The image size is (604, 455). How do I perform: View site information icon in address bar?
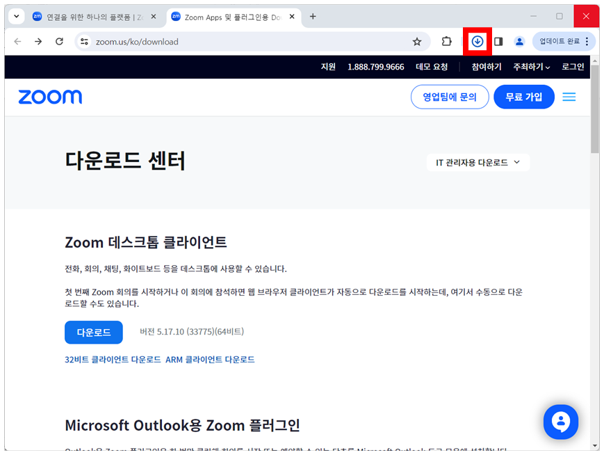click(84, 42)
